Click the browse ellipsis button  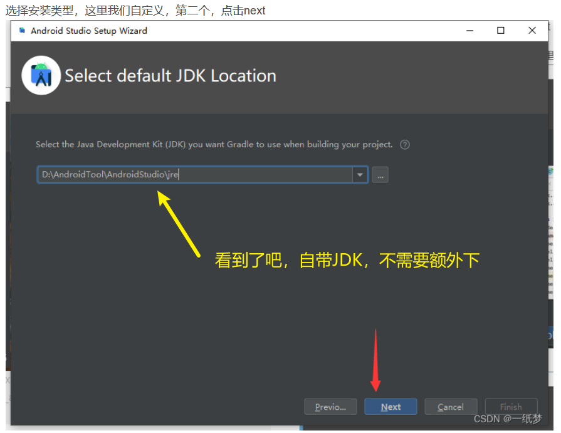pos(380,175)
